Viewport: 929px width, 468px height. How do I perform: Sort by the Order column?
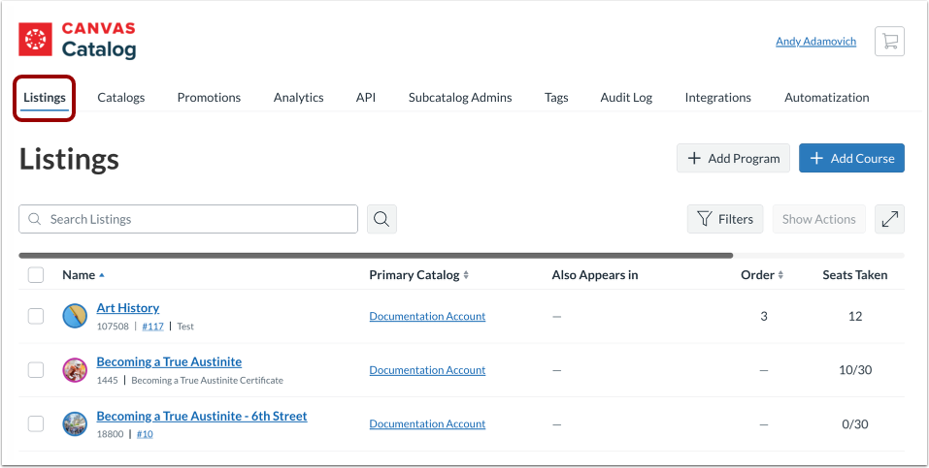tap(762, 274)
